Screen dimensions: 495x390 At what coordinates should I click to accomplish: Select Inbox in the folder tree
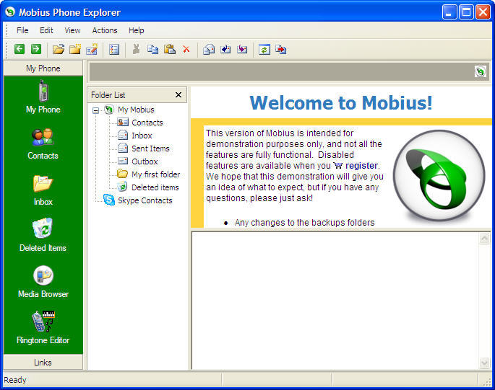(x=142, y=136)
